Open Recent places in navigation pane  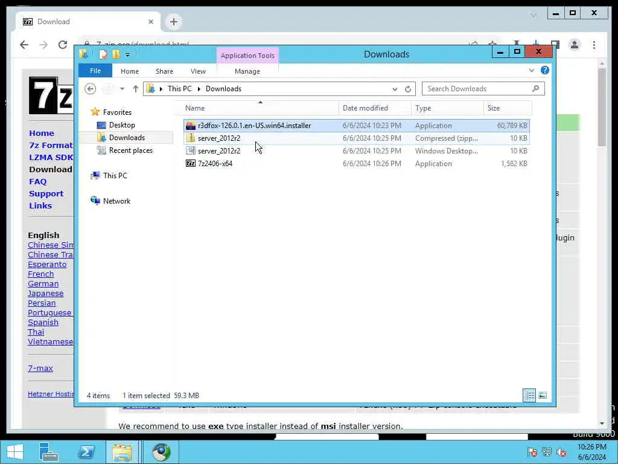pyautogui.click(x=130, y=150)
